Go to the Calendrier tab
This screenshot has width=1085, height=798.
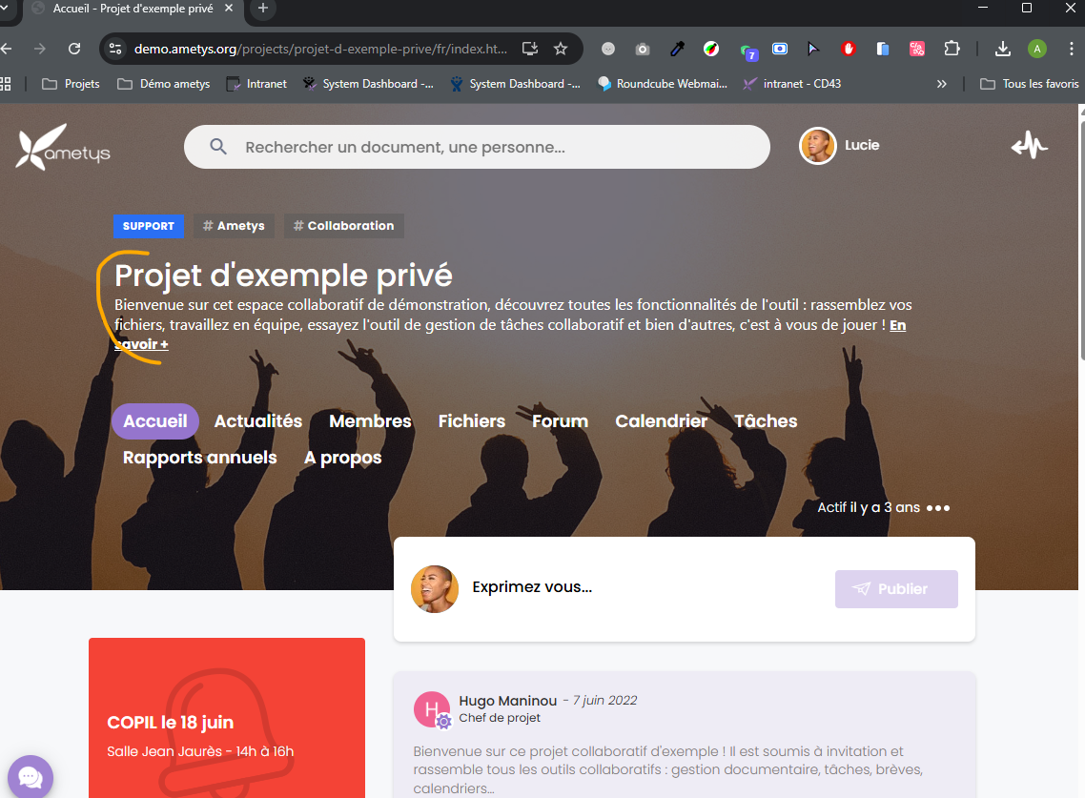coord(661,421)
